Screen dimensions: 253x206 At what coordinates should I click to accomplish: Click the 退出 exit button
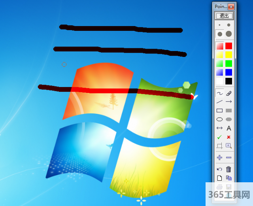coord(224,16)
